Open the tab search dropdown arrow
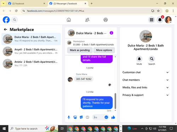This screenshot has height=132, width=177. pyautogui.click(x=4, y=4)
